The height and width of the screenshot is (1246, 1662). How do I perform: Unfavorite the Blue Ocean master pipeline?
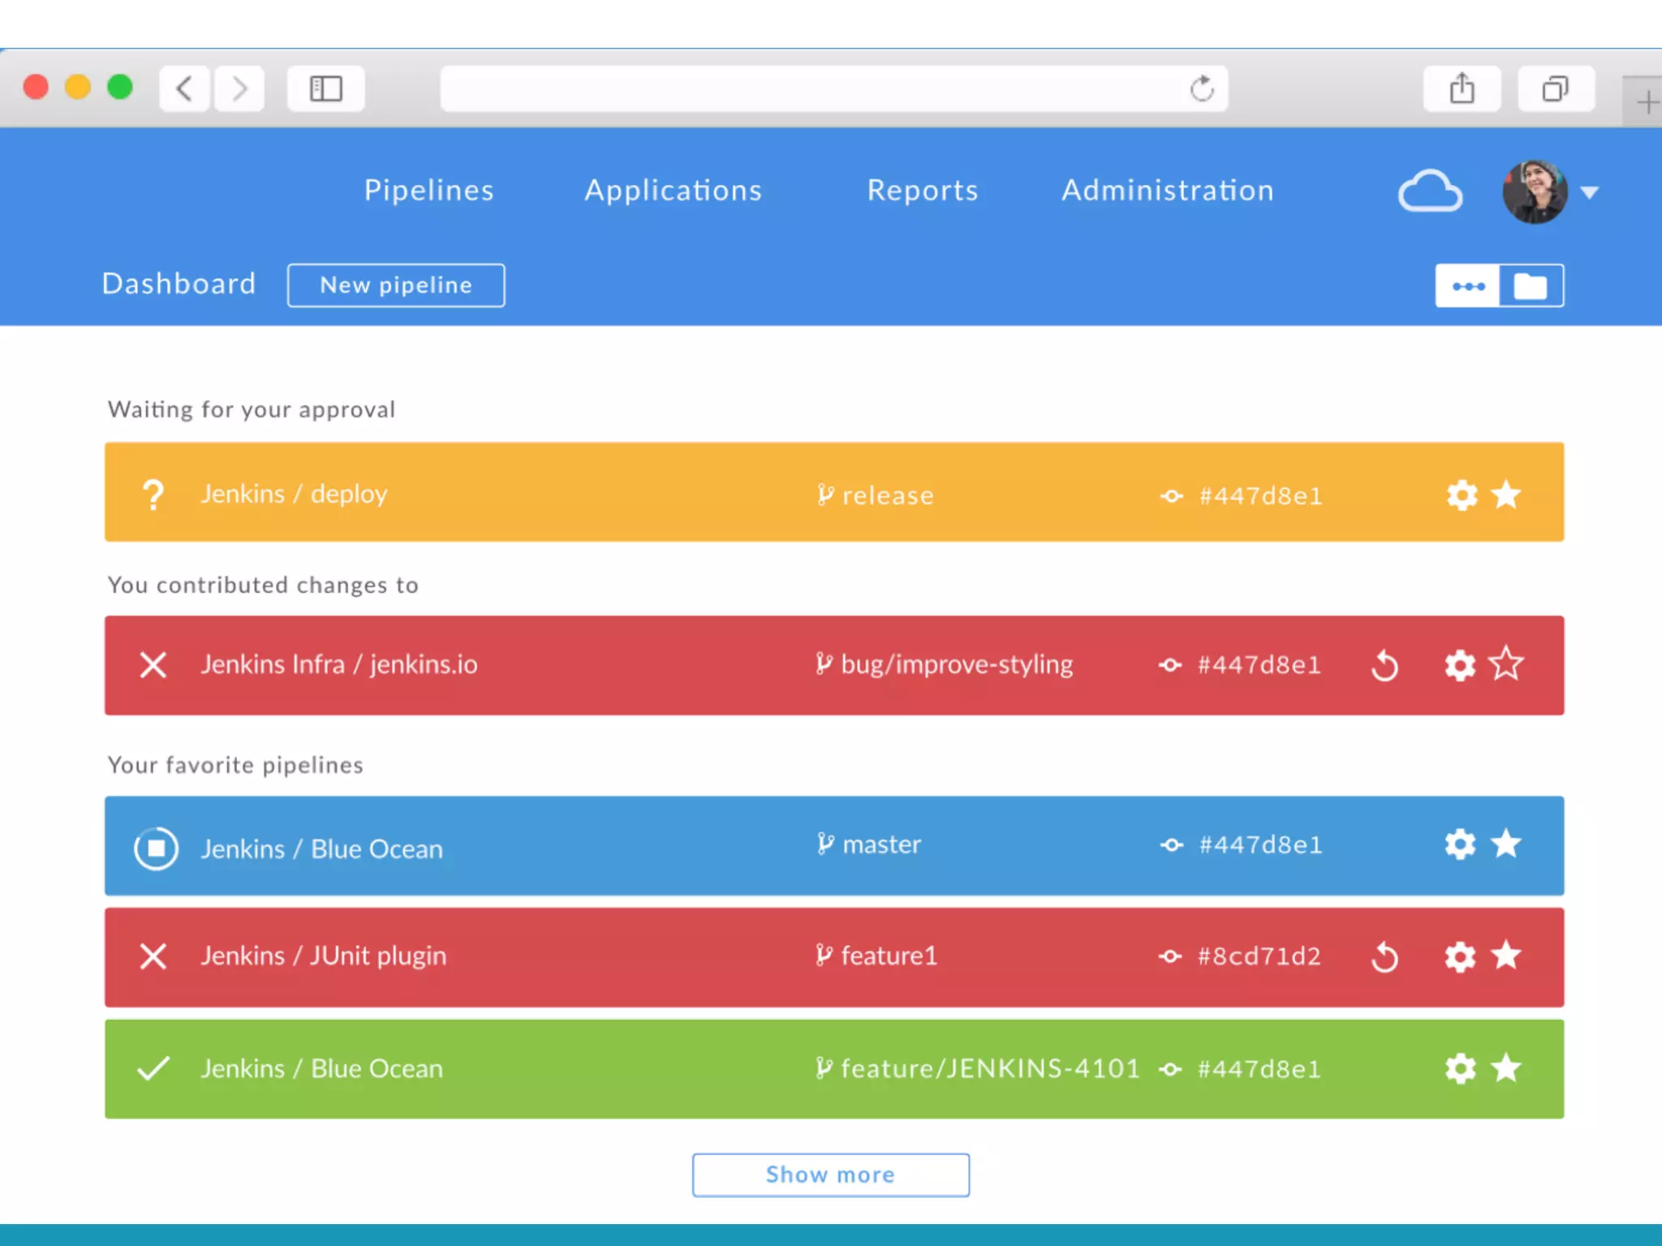click(x=1506, y=844)
